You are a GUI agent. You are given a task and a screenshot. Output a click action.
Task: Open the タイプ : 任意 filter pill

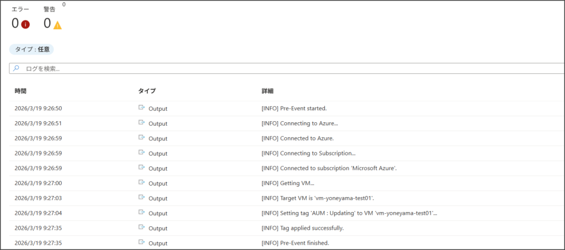(31, 50)
